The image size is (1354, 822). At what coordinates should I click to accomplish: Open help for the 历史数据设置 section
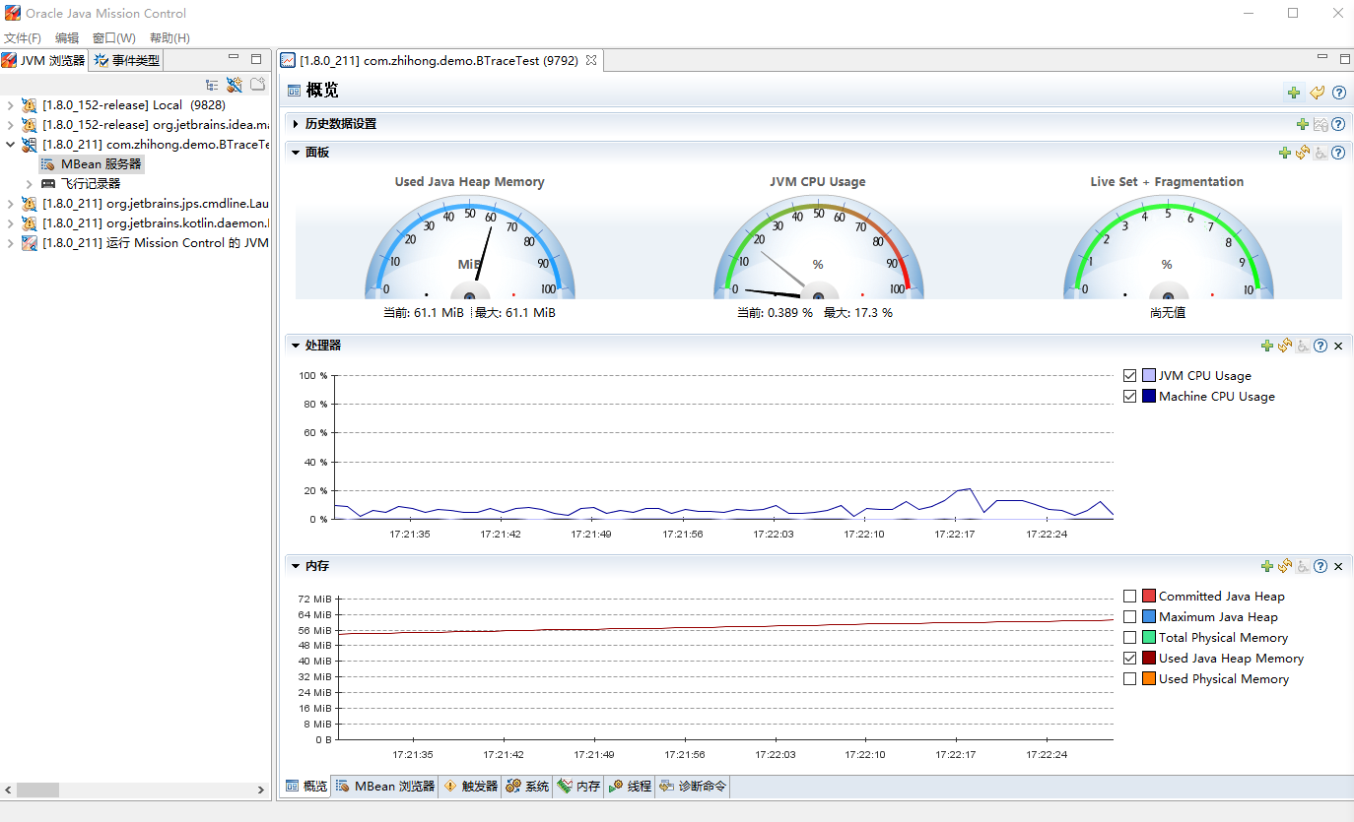pyautogui.click(x=1338, y=124)
